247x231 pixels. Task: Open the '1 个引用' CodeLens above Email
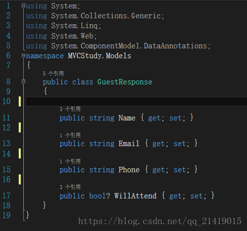[x=70, y=135]
